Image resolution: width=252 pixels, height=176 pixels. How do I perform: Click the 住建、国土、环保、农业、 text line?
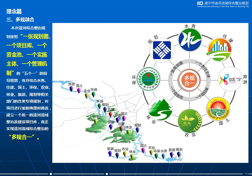click(x=28, y=87)
